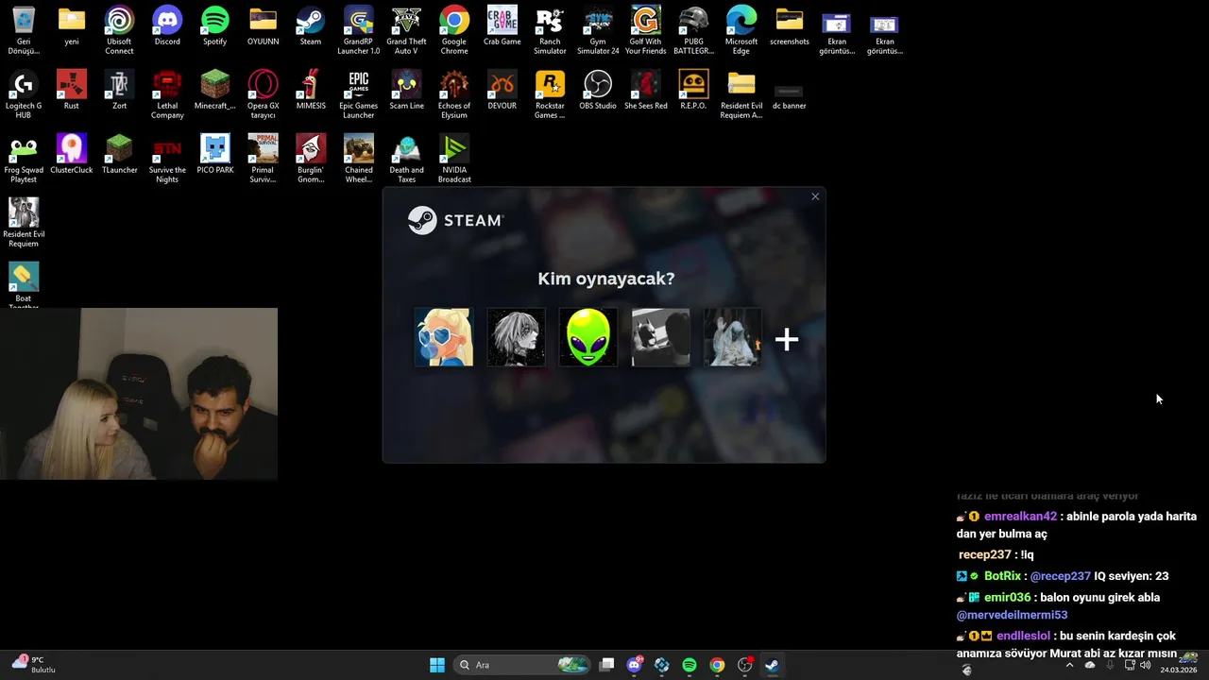Image resolution: width=1209 pixels, height=680 pixels.
Task: Select the screenshots folder on desktop
Action: pos(790,25)
